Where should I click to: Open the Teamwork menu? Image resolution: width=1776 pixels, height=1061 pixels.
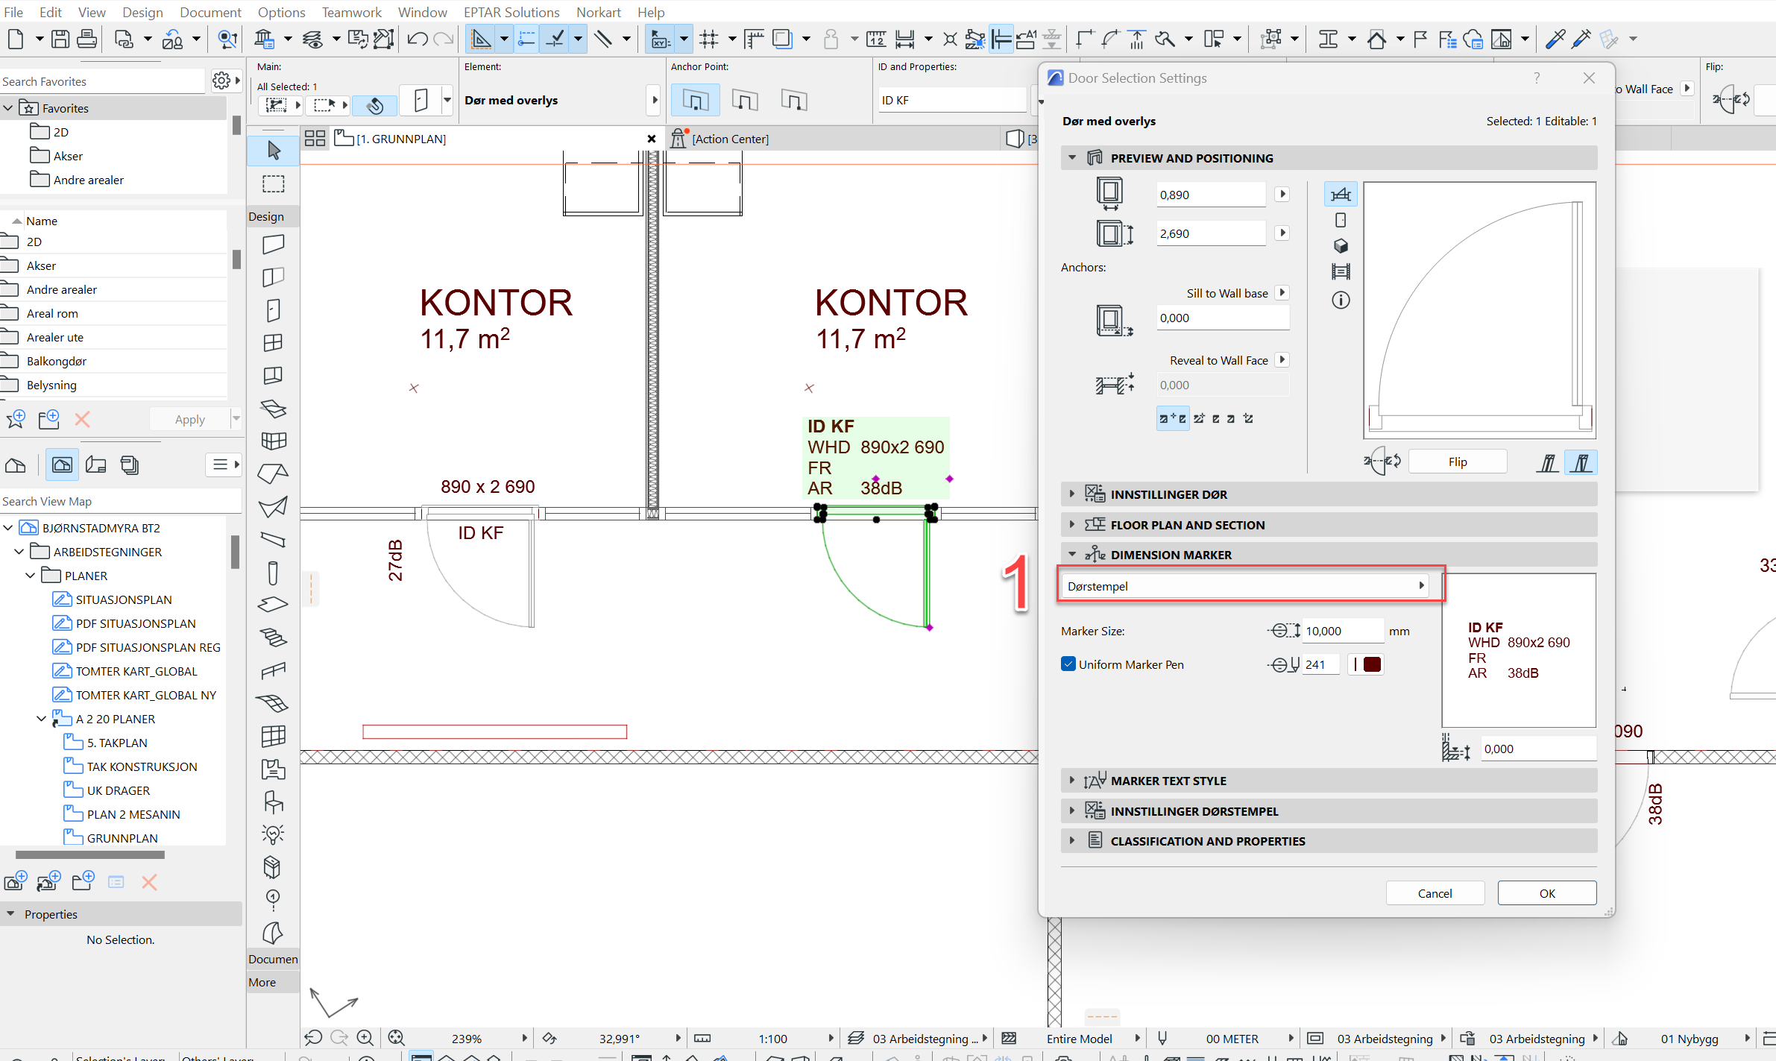351,12
